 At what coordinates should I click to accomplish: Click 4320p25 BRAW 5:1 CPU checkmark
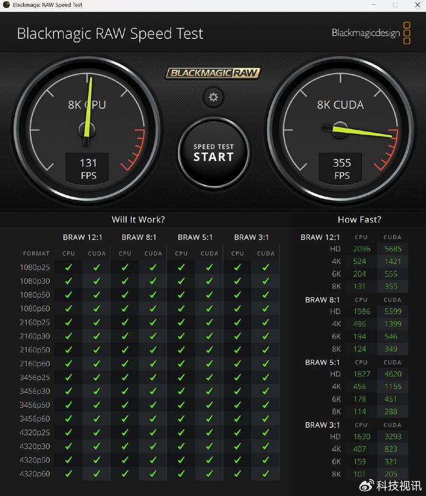pyautogui.click(x=181, y=433)
